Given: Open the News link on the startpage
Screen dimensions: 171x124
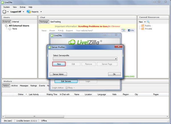Looking at the screenshot, I should coord(44,31).
